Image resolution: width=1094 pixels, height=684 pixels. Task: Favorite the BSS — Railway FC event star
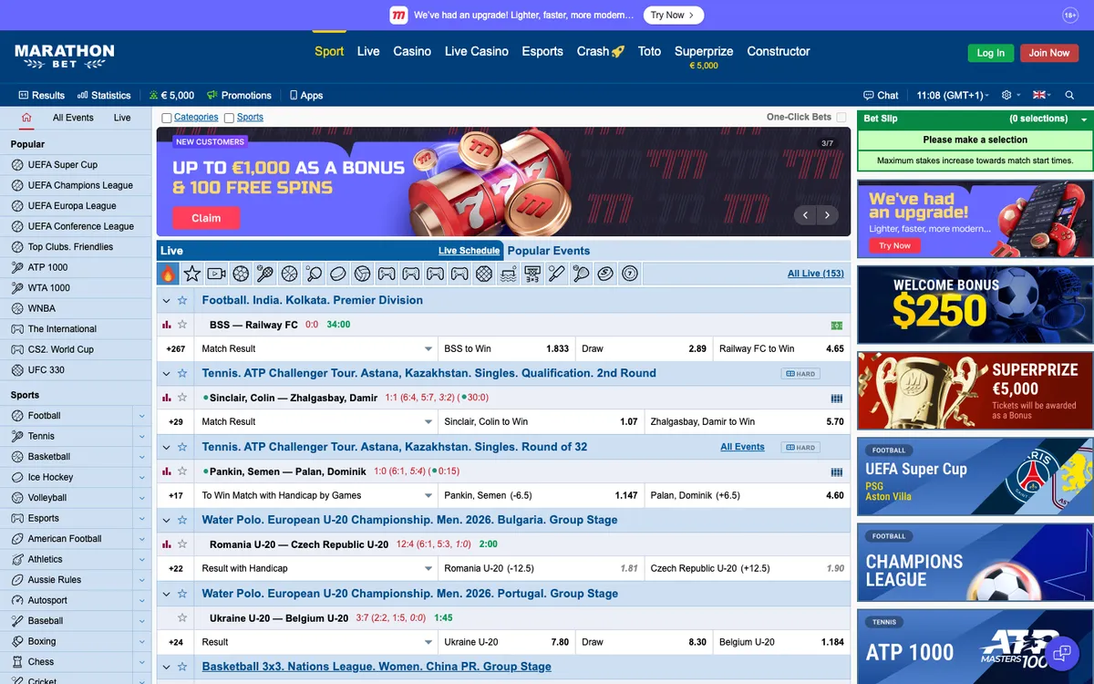182,325
